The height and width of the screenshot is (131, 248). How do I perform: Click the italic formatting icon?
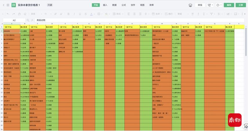(74, 14)
